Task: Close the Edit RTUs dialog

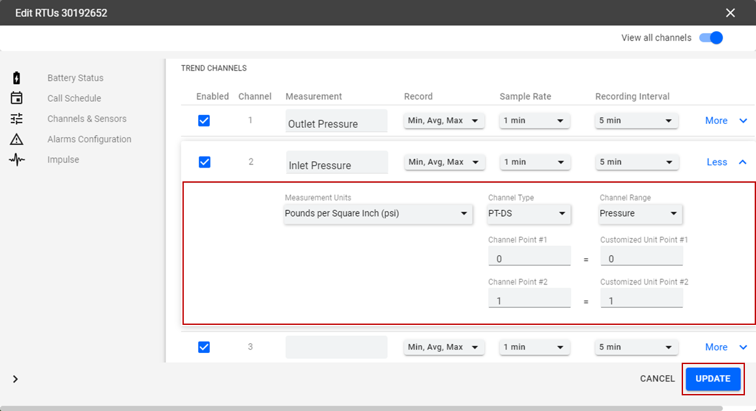Action: coord(730,13)
